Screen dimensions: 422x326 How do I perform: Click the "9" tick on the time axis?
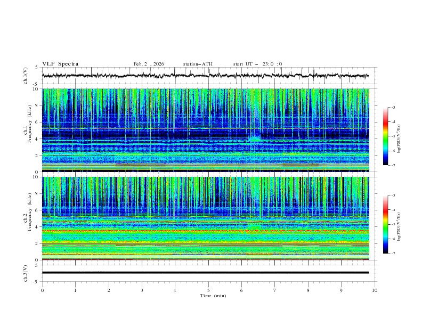point(341,290)
